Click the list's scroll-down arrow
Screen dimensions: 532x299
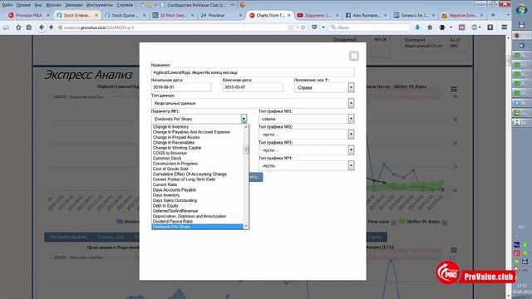click(x=246, y=227)
